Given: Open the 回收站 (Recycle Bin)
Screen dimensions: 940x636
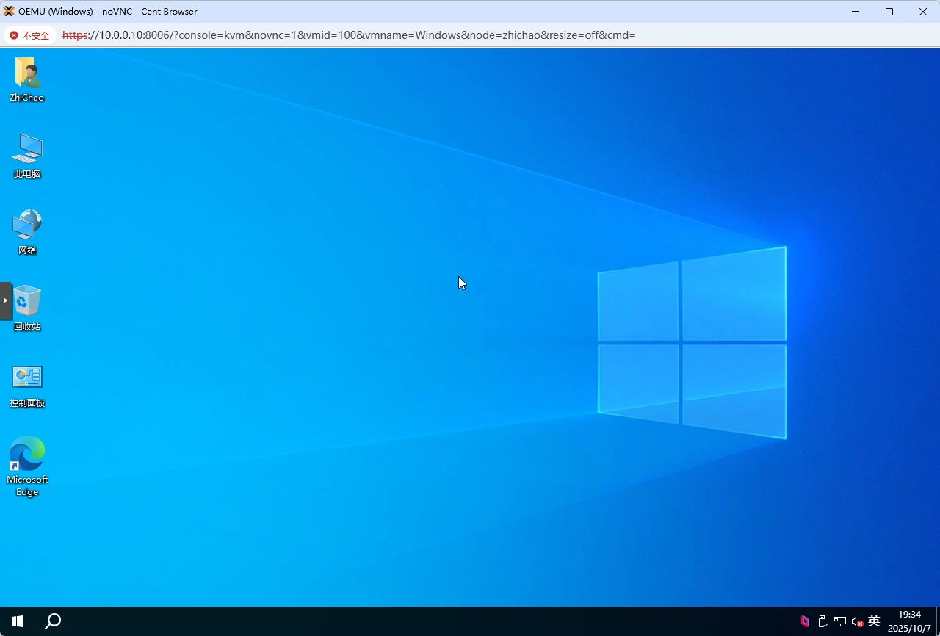Looking at the screenshot, I should pos(27,301).
